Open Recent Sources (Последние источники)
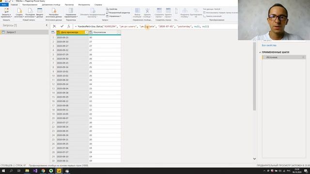 click(x=30, y=13)
